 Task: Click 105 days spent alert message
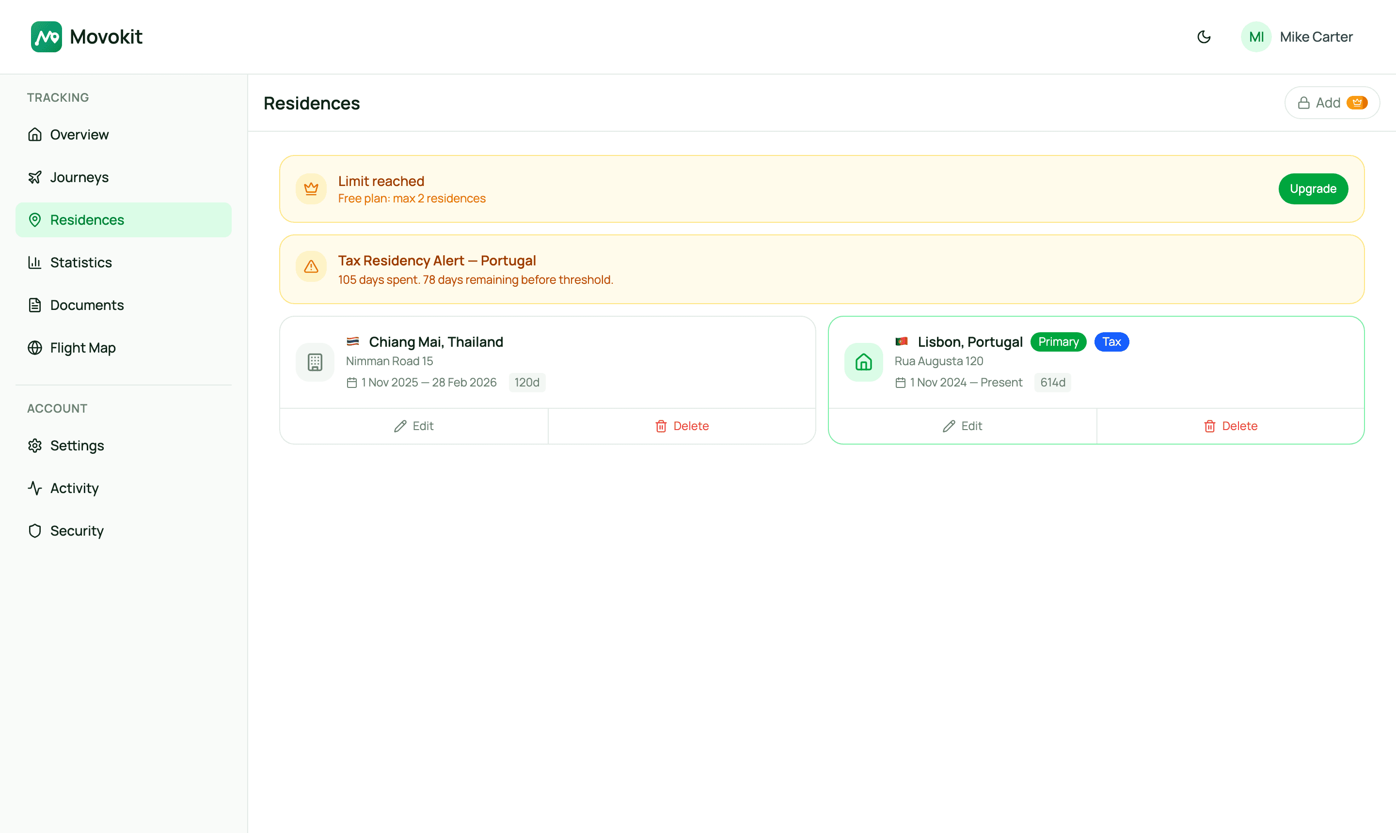click(x=475, y=279)
